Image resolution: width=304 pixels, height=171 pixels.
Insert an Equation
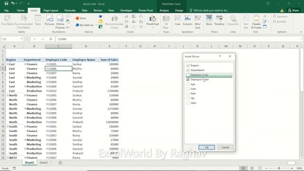(x=281, y=17)
